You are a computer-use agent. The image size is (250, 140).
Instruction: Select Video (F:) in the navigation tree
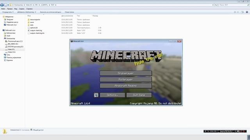click(x=11, y=49)
